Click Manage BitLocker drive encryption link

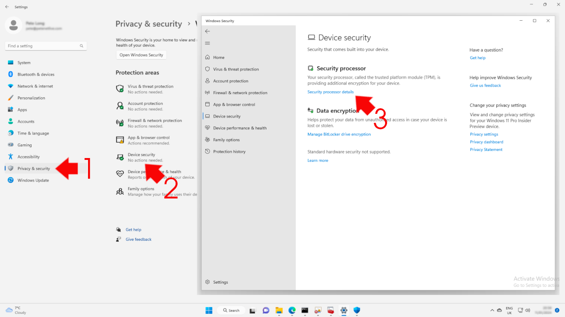tap(339, 134)
